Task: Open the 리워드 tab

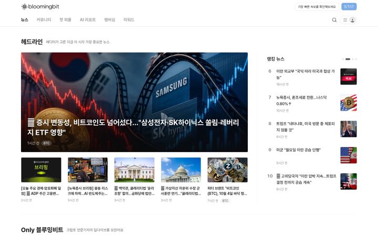Action: (x=129, y=20)
